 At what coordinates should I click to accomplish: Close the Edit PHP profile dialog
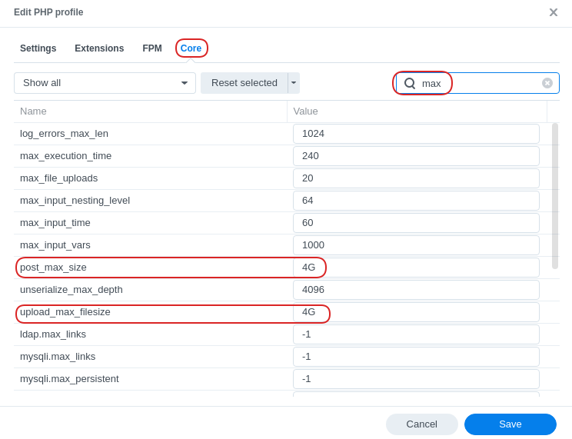point(553,12)
